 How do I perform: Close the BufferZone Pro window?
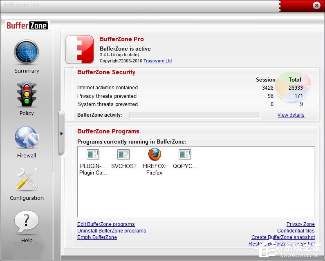click(x=316, y=5)
